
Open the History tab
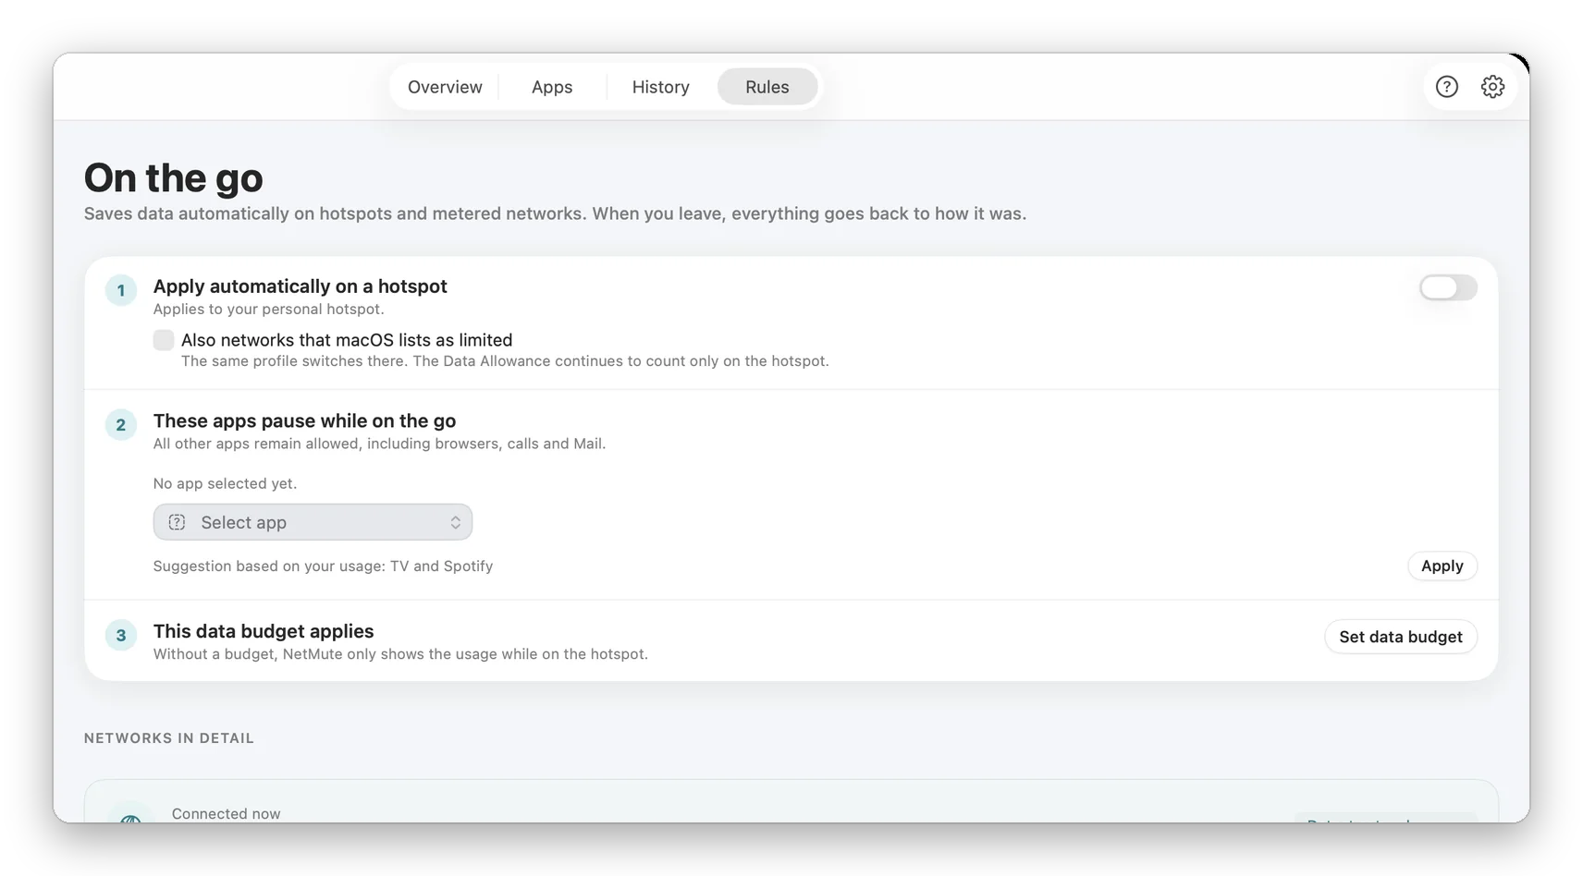point(660,87)
